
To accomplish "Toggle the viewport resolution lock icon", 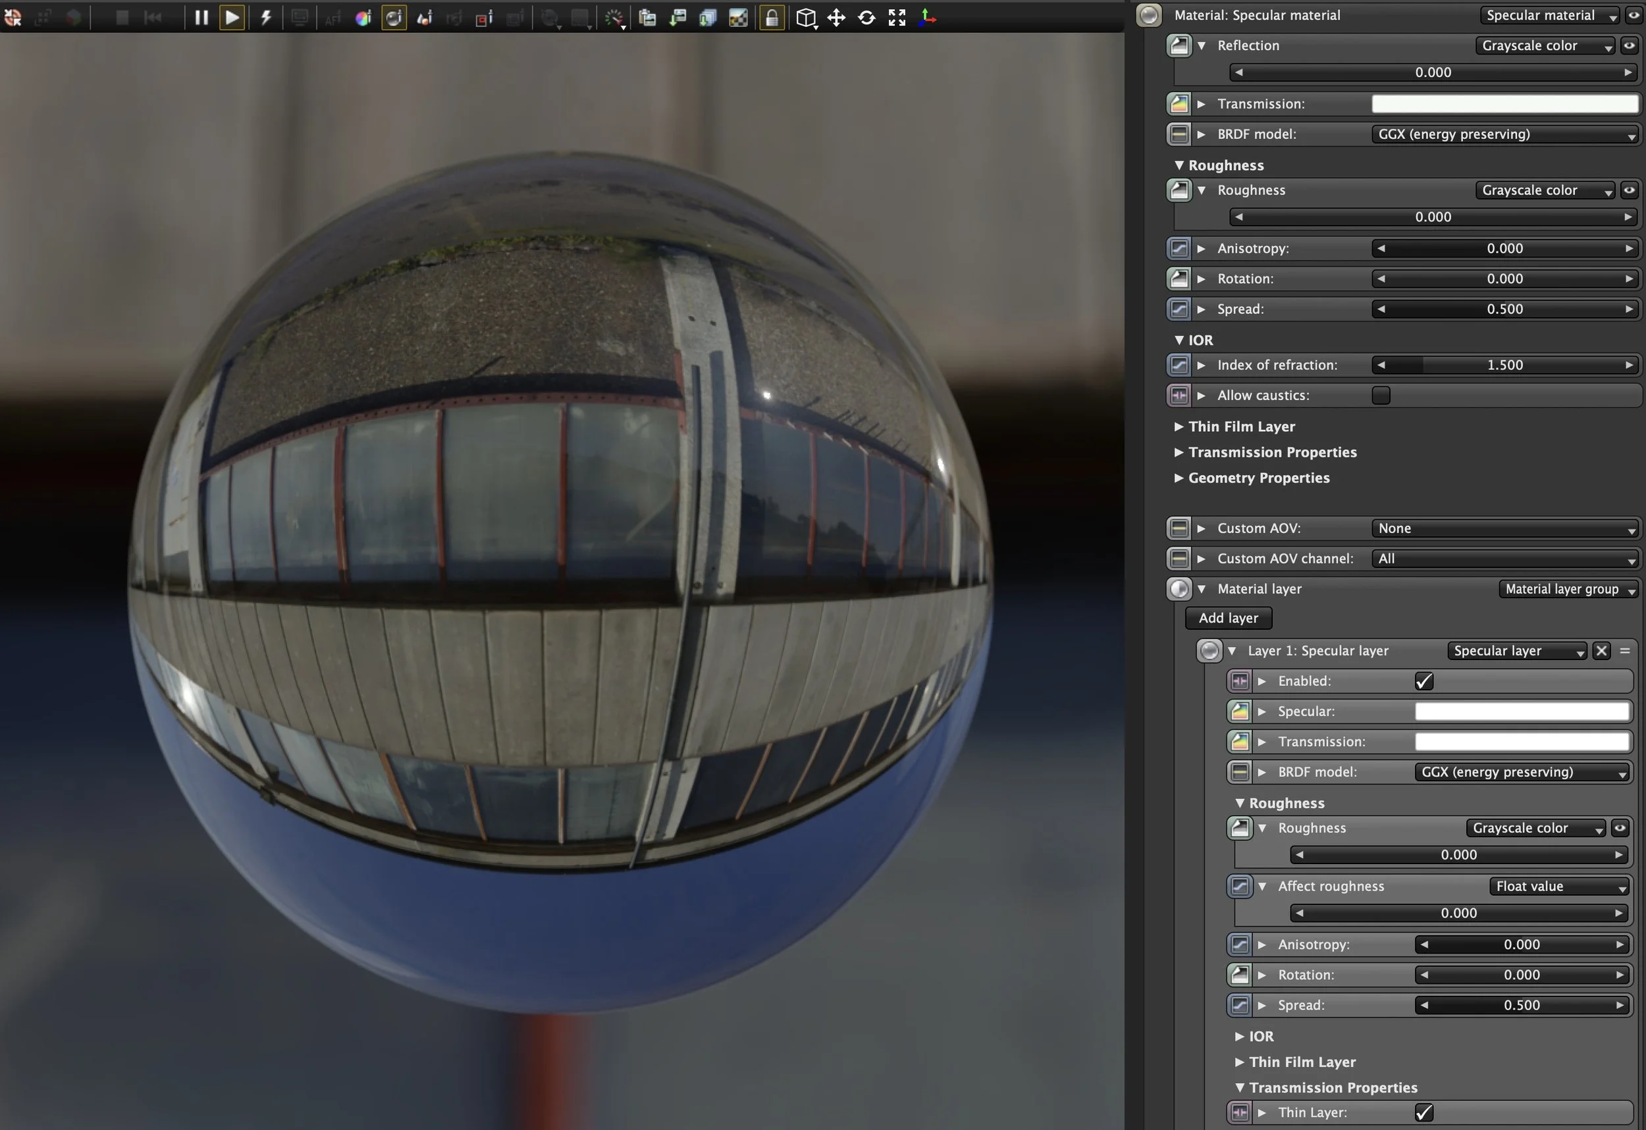I will click(771, 18).
